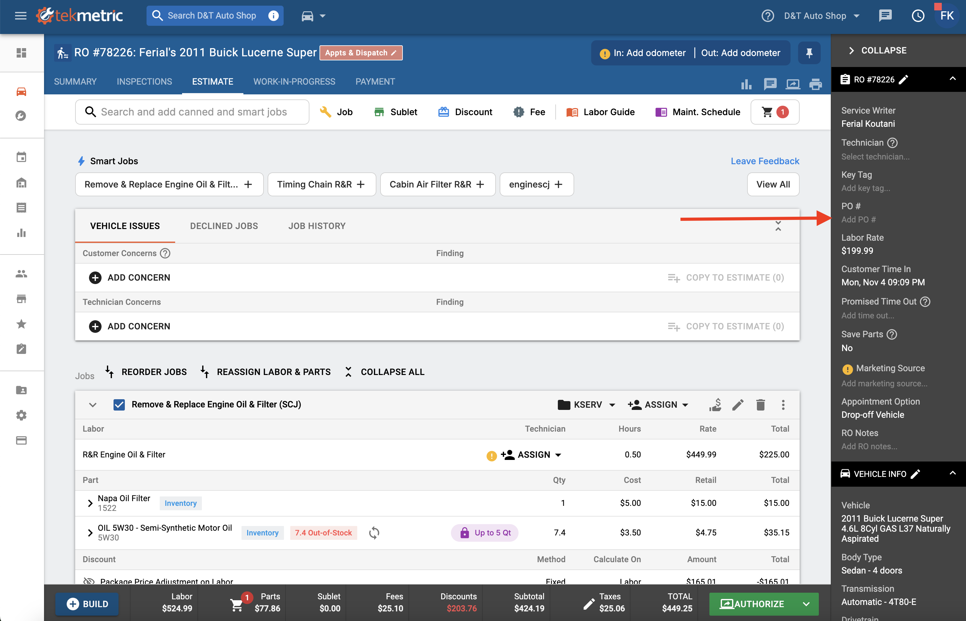Image resolution: width=966 pixels, height=621 pixels.
Task: Focus the canned and smart jobs search field
Action: pyautogui.click(x=192, y=112)
